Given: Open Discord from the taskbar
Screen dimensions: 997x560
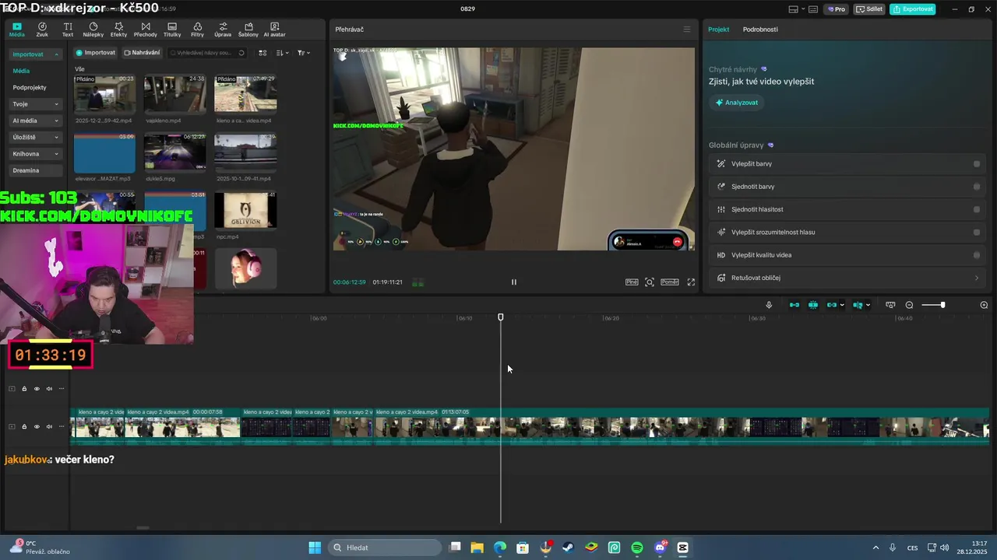Looking at the screenshot, I should pos(661,548).
